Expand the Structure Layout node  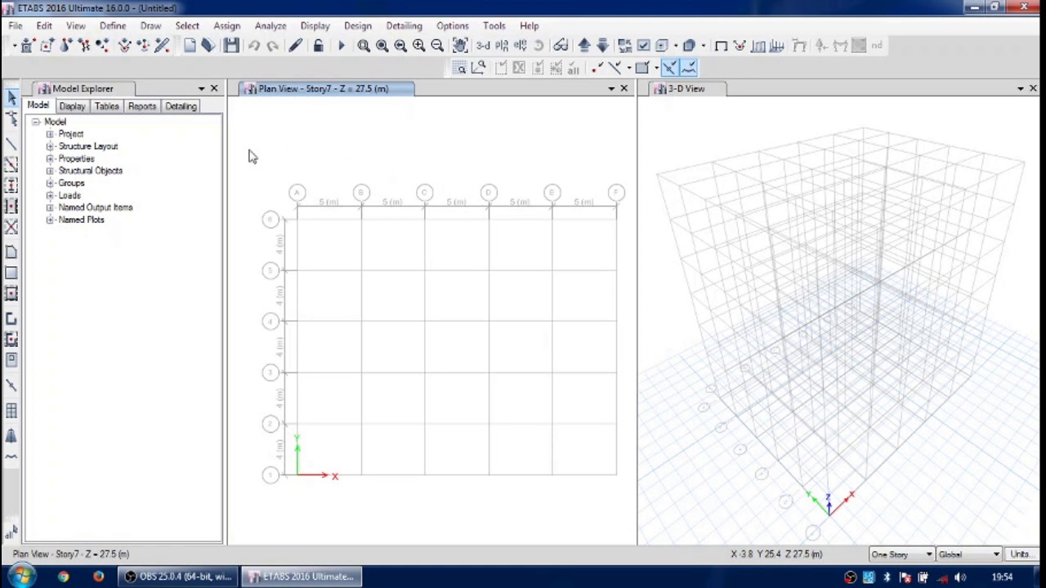coord(50,146)
